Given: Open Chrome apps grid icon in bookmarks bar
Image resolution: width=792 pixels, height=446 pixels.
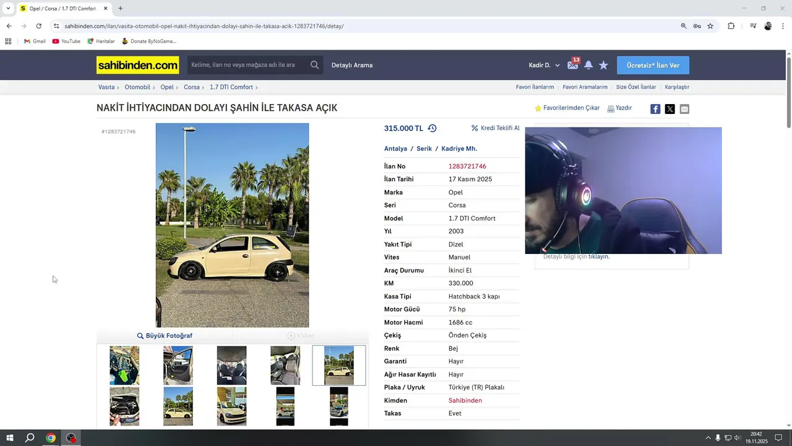Looking at the screenshot, I should [8, 42].
